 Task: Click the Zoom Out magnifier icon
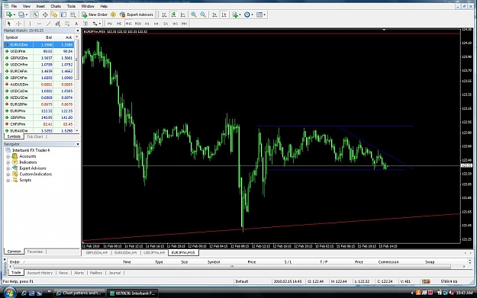(x=203, y=14)
